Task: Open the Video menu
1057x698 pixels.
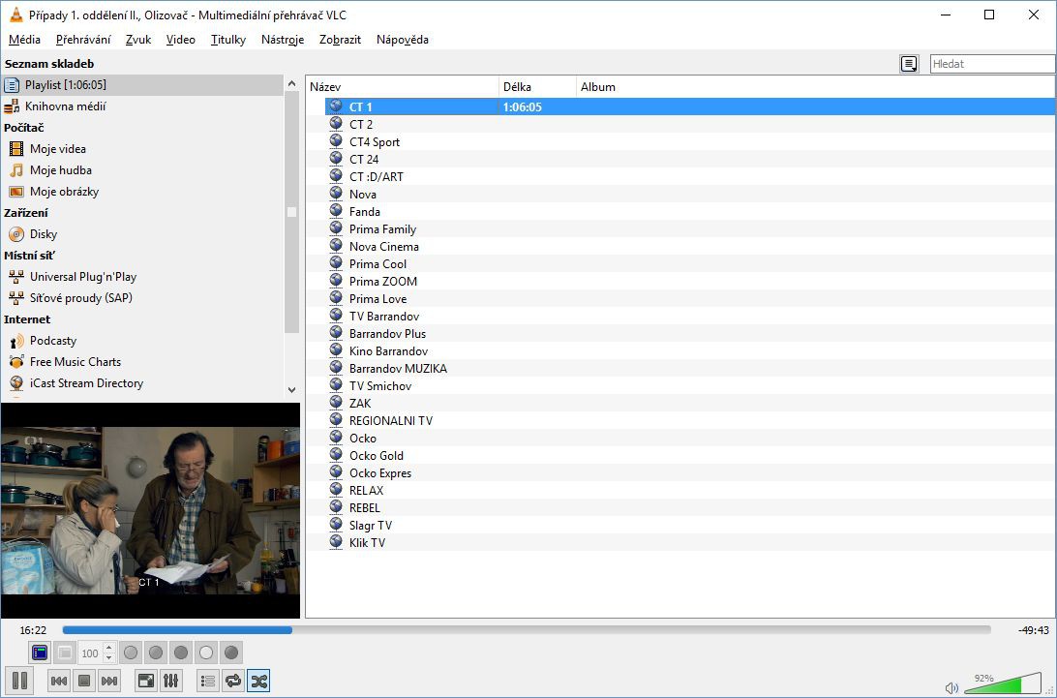Action: coord(181,40)
